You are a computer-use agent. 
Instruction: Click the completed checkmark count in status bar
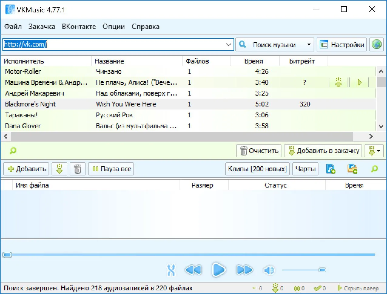[x=320, y=288]
